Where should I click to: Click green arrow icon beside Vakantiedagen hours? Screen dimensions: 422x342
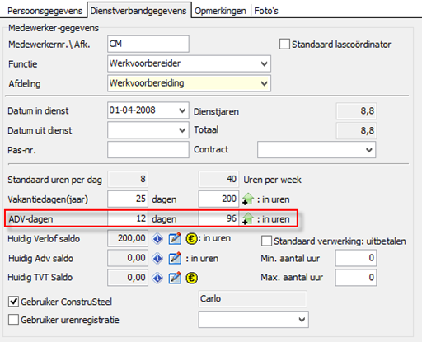pyautogui.click(x=248, y=199)
